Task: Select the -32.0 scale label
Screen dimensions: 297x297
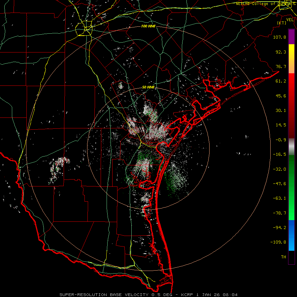Action: (280, 169)
